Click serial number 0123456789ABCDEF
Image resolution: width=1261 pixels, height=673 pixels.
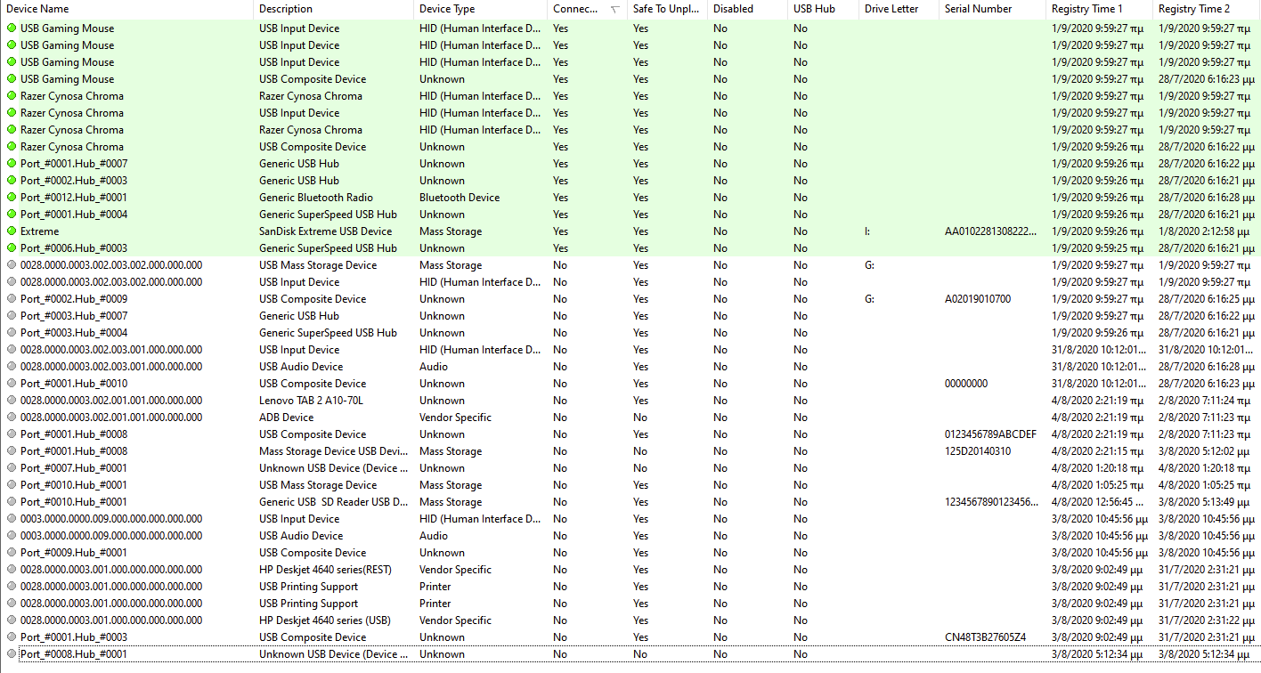point(990,434)
